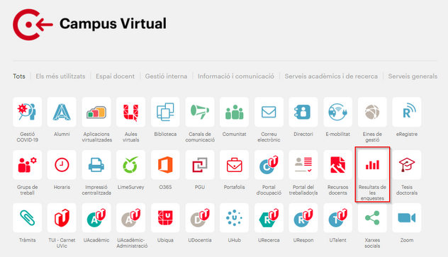The width and height of the screenshot is (448, 257).
Task: Open the Horaris clock icon
Action: 62,165
